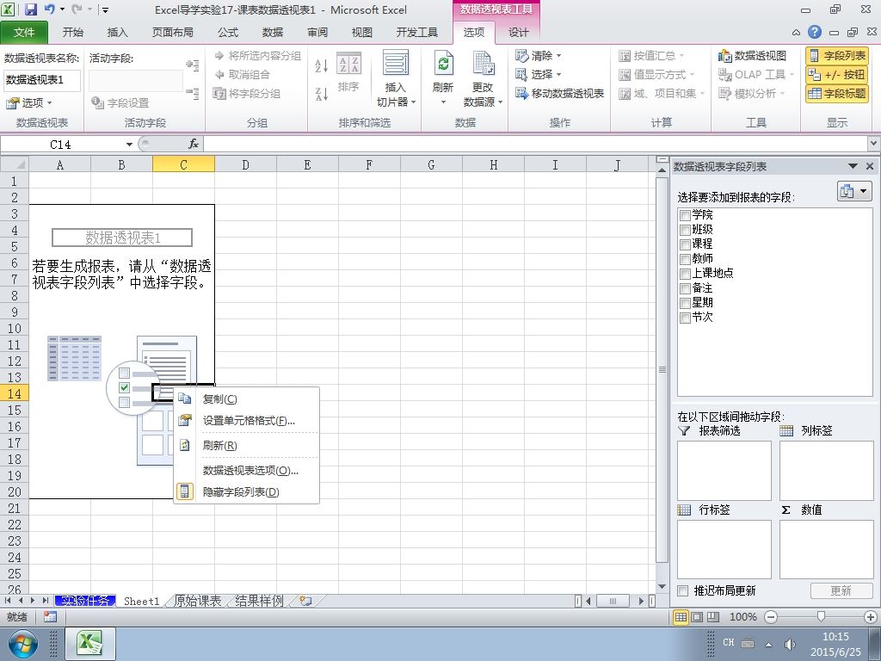Click the Excel Help question mark icon

[x=814, y=32]
